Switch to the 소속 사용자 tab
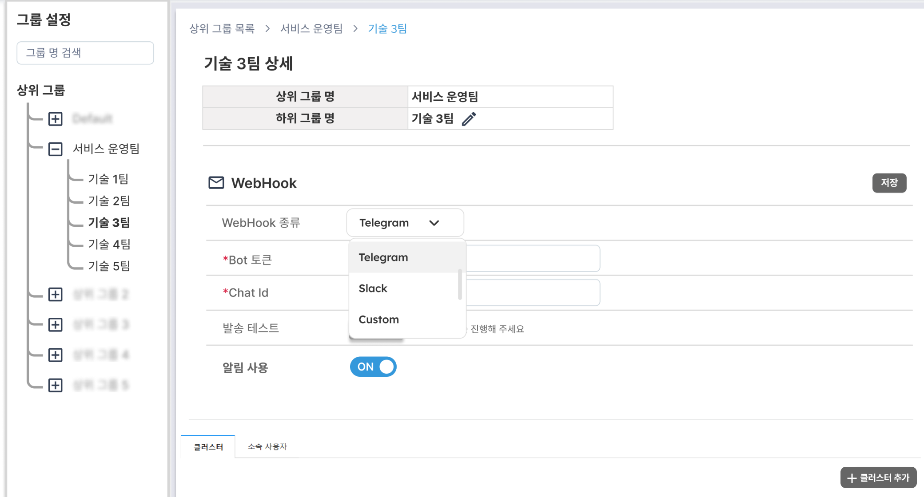924x497 pixels. [267, 447]
